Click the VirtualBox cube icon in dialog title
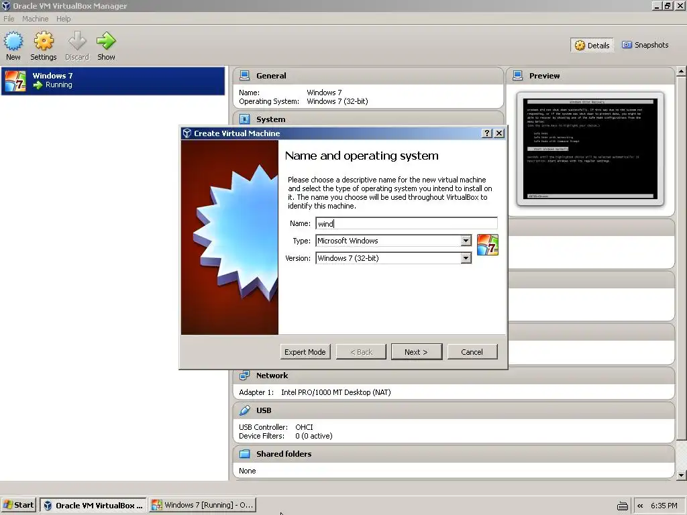This screenshot has width=687, height=515. [x=187, y=133]
